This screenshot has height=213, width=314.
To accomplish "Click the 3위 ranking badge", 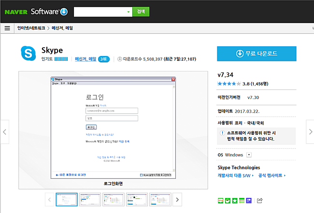I will 104,59.
